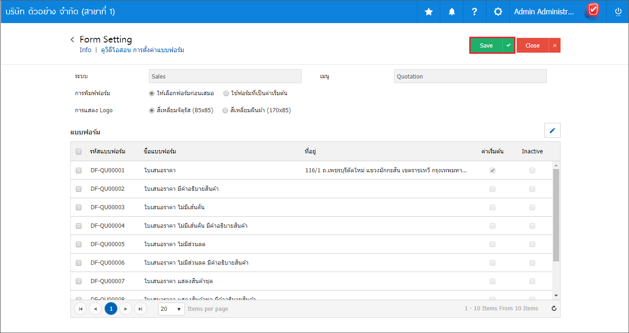Click form name 'ใบเสนอราคา แสดงสินค้าชุด'
This screenshot has width=629, height=333.
[179, 281]
